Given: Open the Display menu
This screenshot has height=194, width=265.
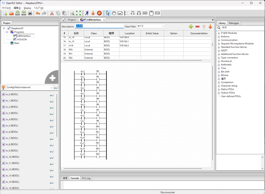Looking at the screenshot, I should click(x=27, y=8).
